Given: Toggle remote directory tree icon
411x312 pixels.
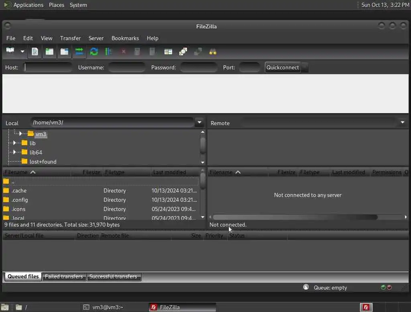Looking at the screenshot, I should tap(64, 51).
